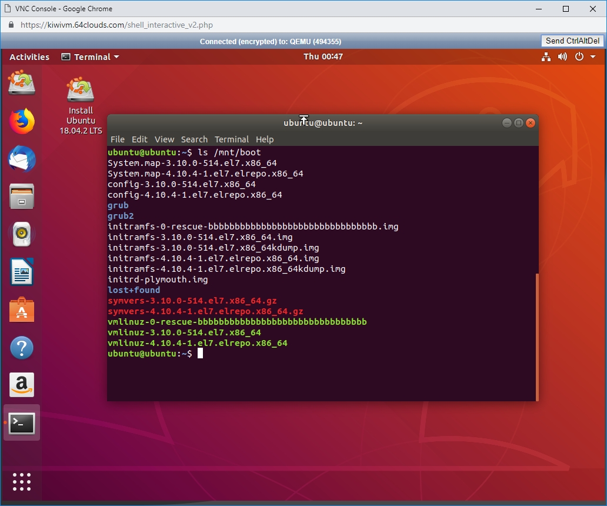Open Ubuntu Software center
The height and width of the screenshot is (506, 607).
click(x=22, y=310)
